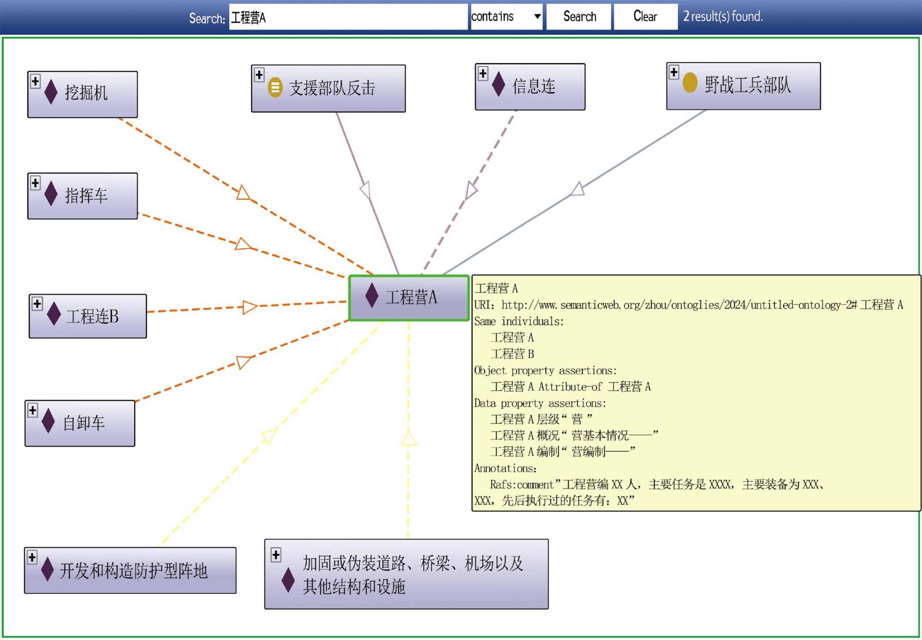Click the yellow class icon on 支援部队反击
This screenshot has width=922, height=640.
(275, 87)
